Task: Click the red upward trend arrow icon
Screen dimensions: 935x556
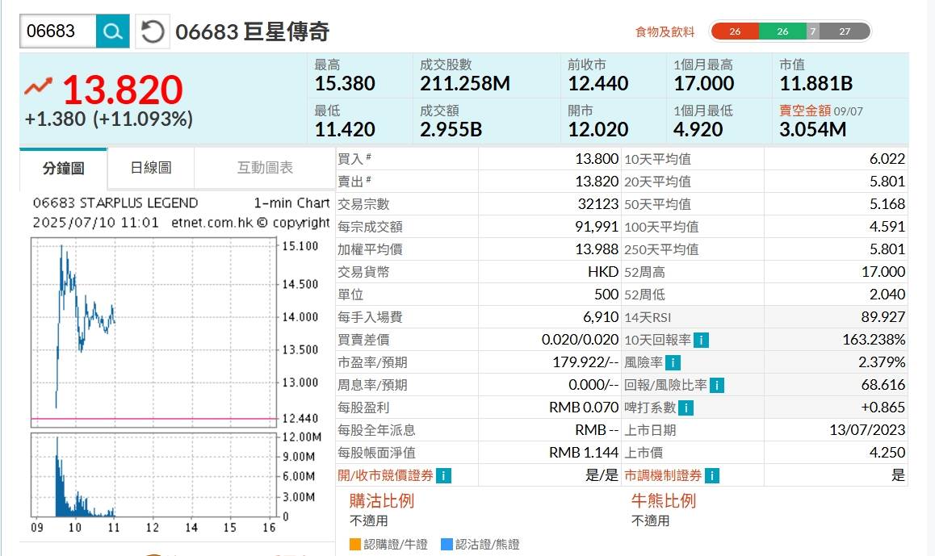Action: click(x=39, y=86)
